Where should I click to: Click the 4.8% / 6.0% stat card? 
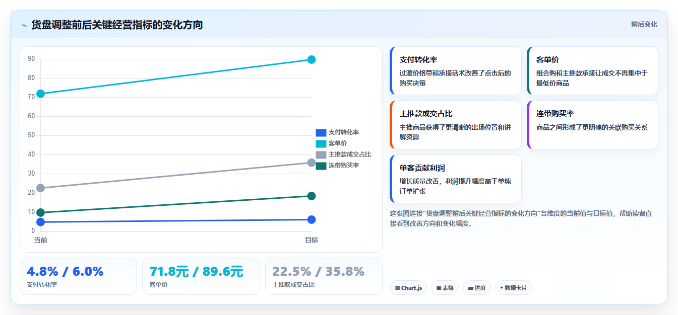tap(78, 276)
